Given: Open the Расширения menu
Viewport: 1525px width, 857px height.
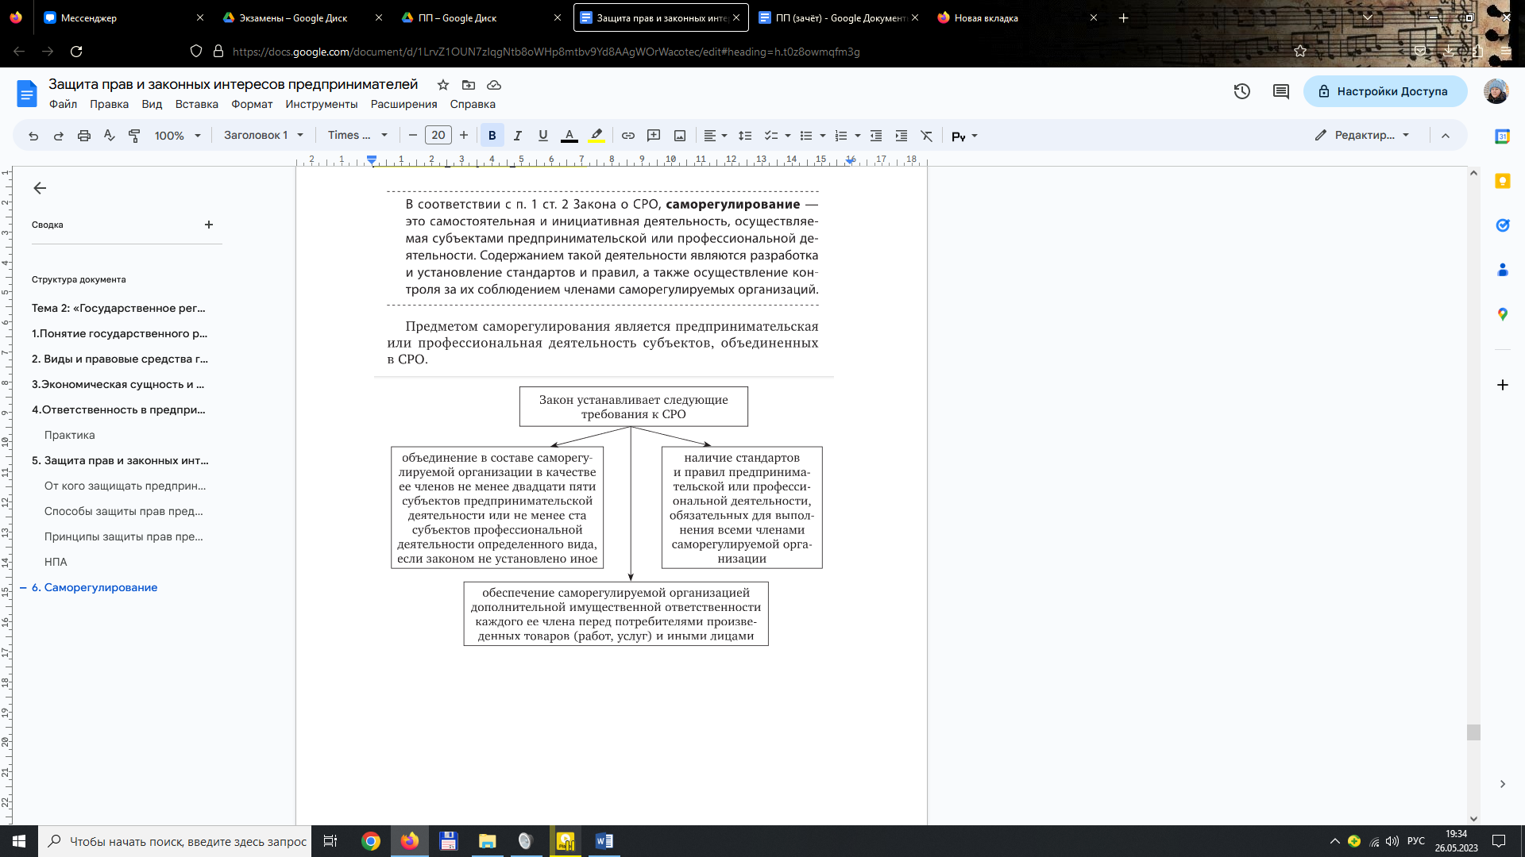Looking at the screenshot, I should (403, 104).
